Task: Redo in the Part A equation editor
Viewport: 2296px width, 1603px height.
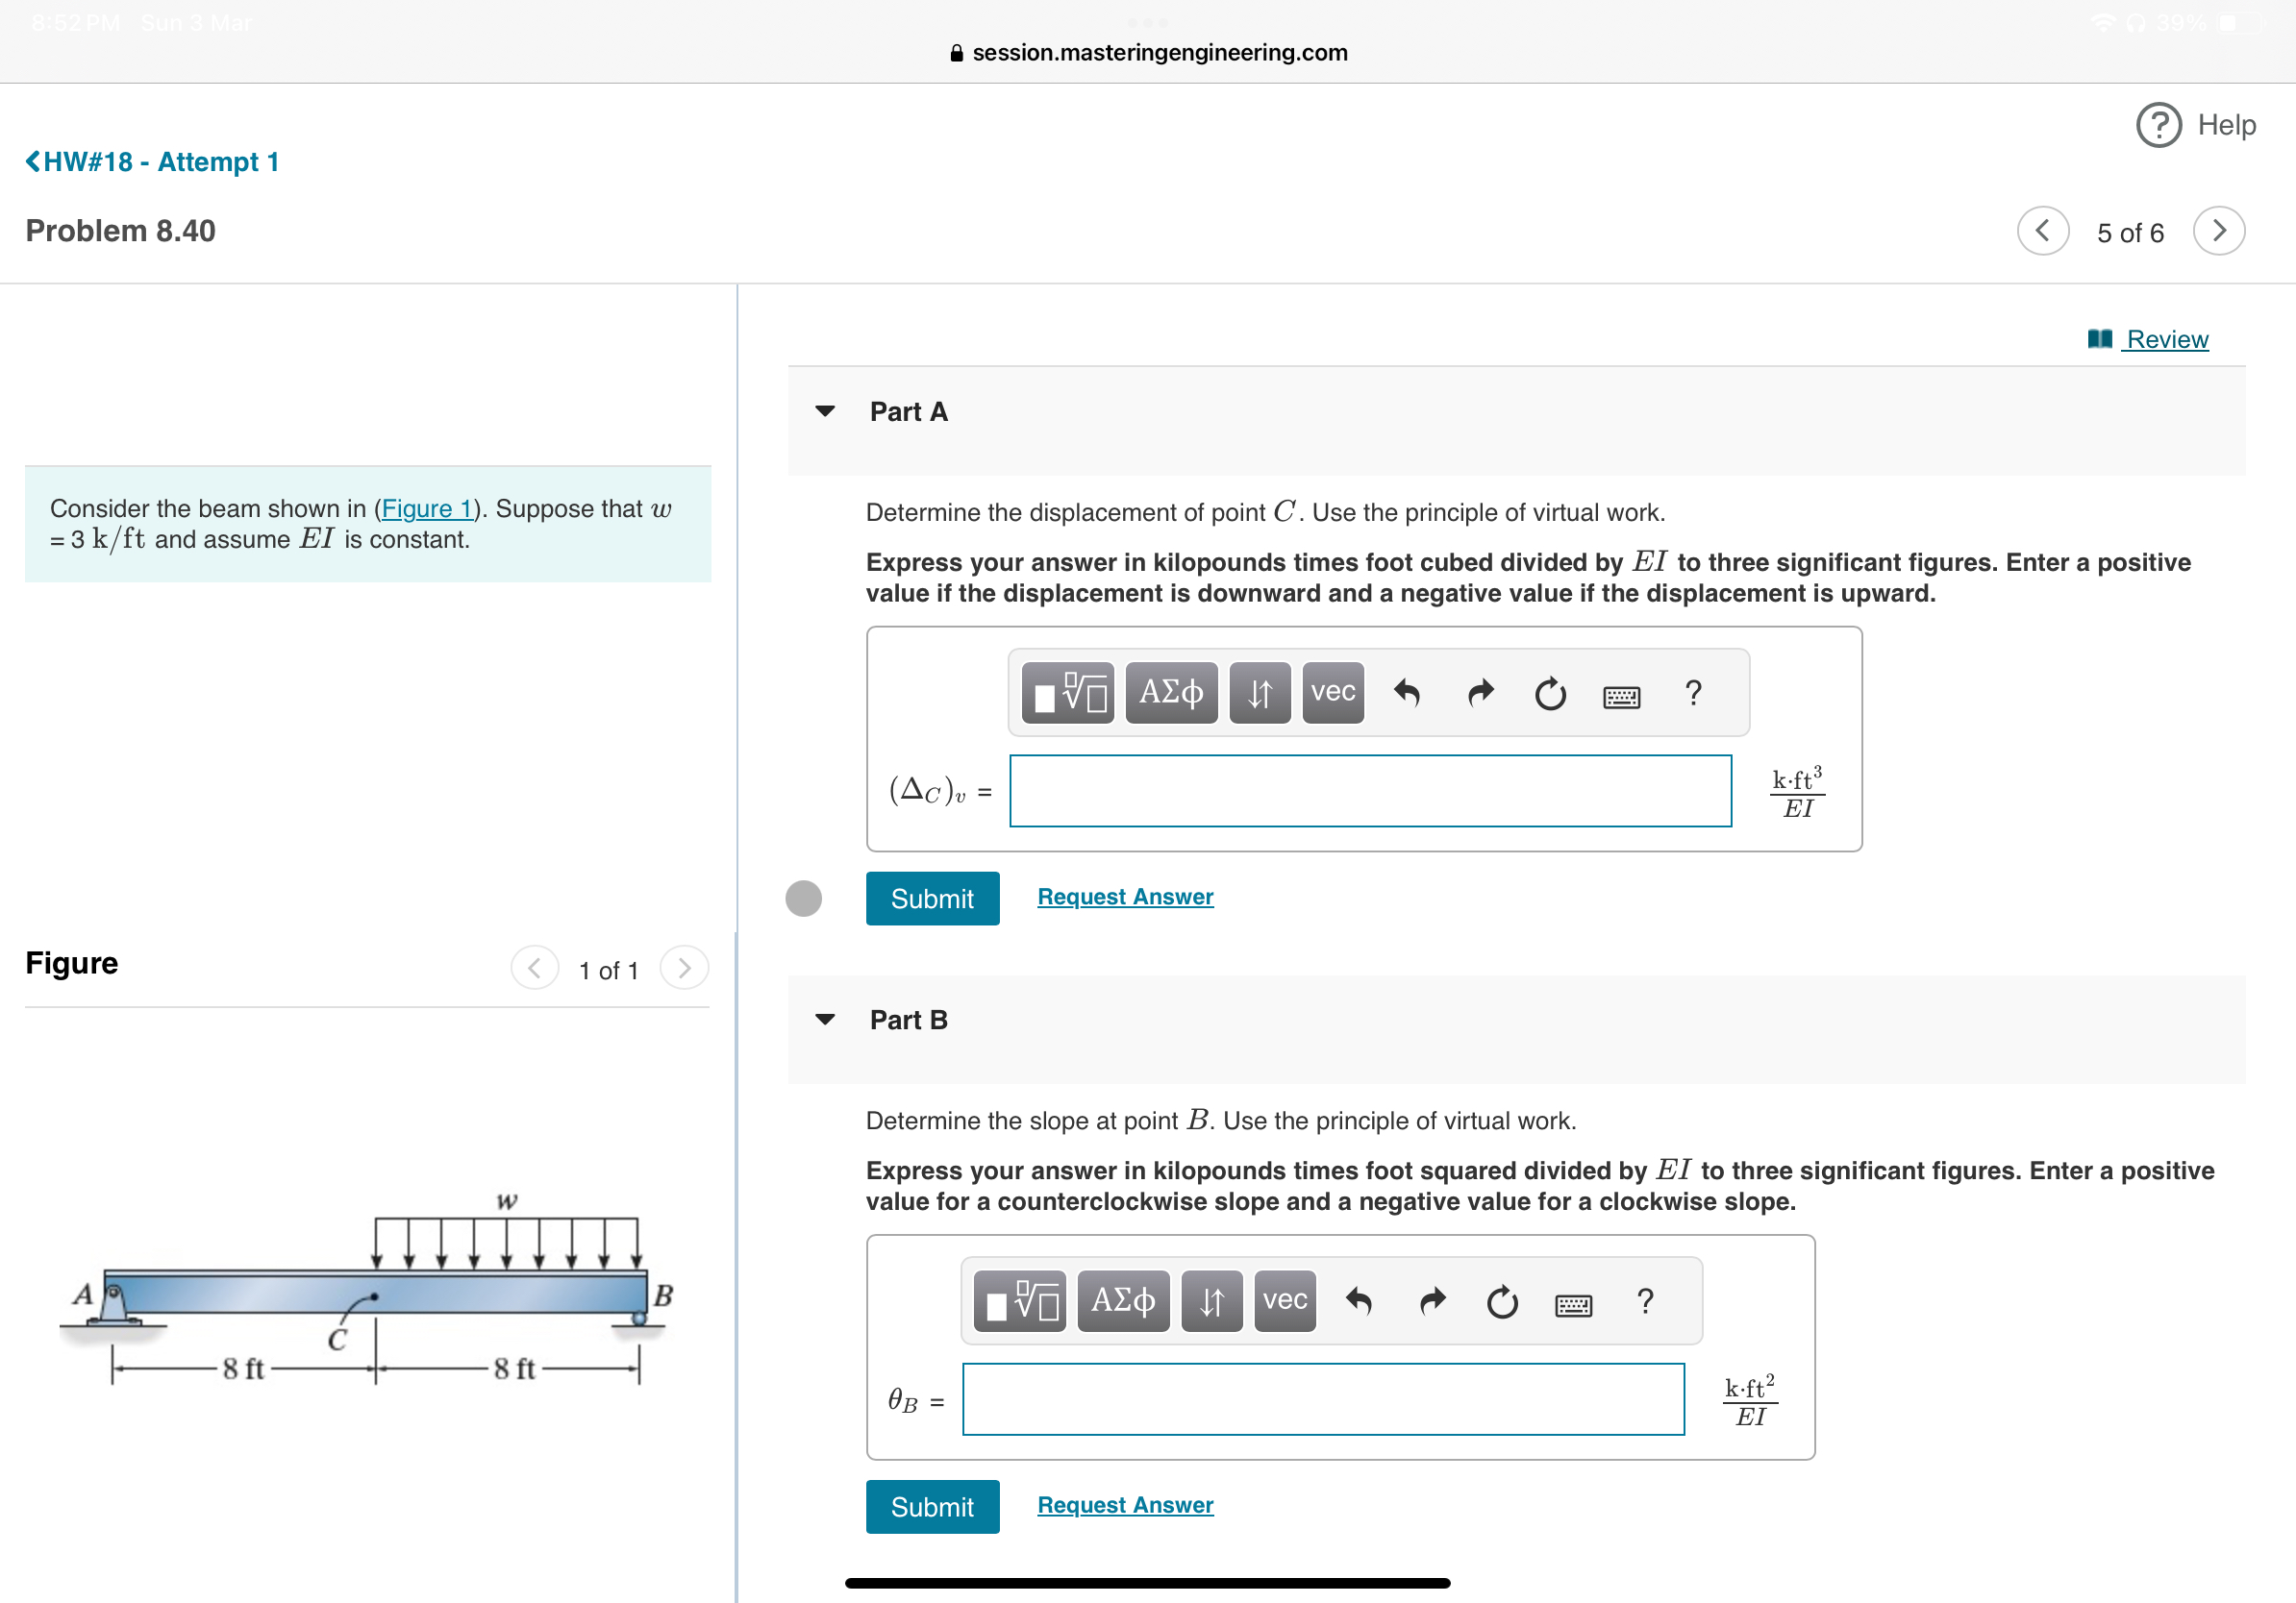Action: (x=1479, y=692)
